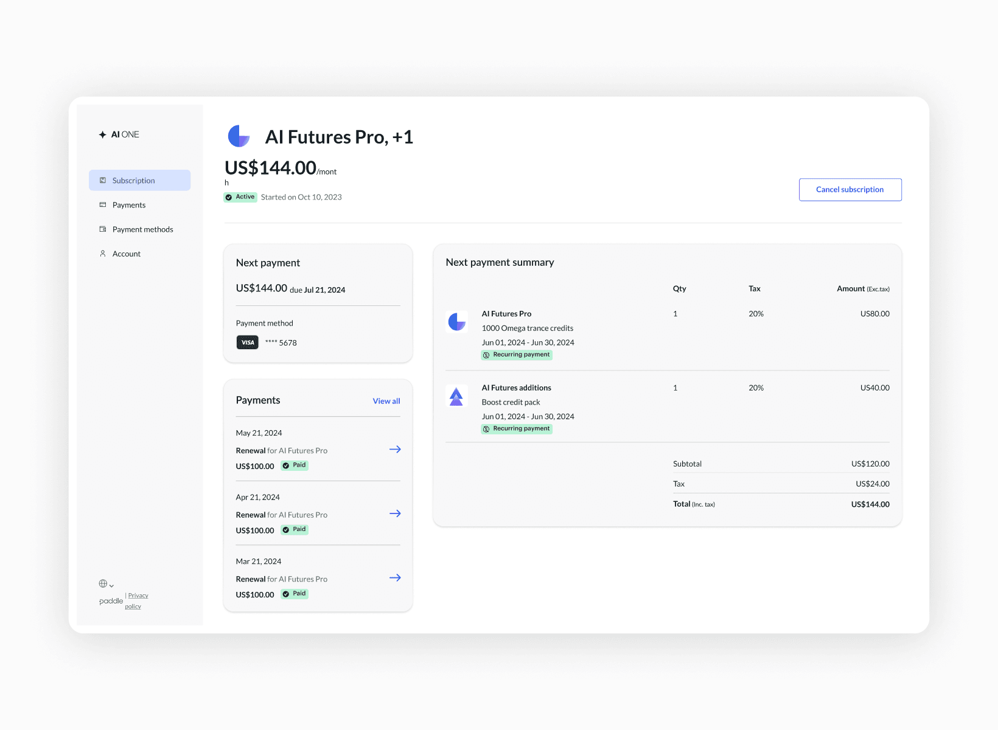Click the recurring icon under Boost credit pack

coord(486,429)
